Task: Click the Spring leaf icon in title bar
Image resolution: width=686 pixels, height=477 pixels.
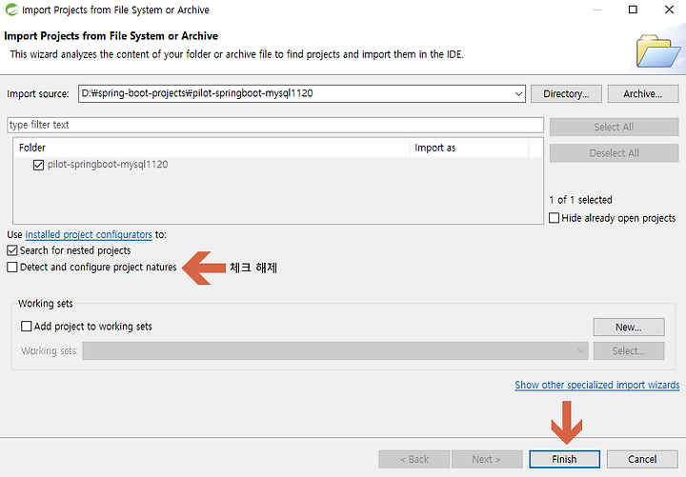Action: click(x=11, y=10)
